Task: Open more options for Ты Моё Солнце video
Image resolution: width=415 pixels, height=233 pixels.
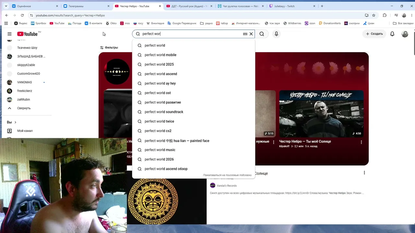Action: coord(361,142)
